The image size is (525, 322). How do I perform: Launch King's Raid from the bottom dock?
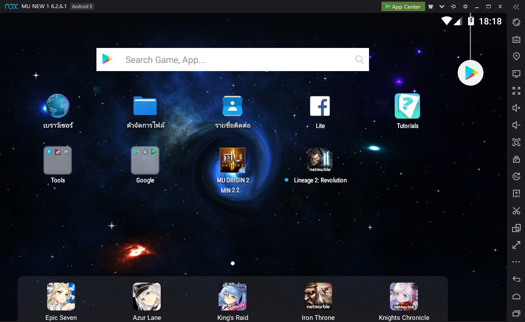point(233,296)
